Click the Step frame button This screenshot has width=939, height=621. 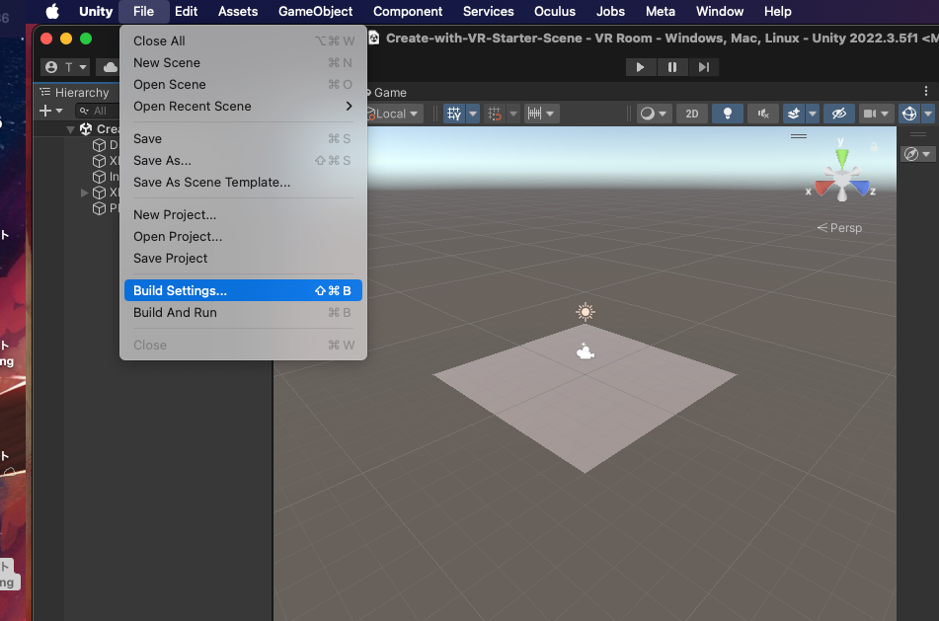704,67
